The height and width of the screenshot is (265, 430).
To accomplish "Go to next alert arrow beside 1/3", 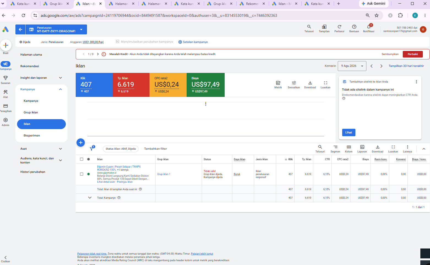I will click(98, 54).
